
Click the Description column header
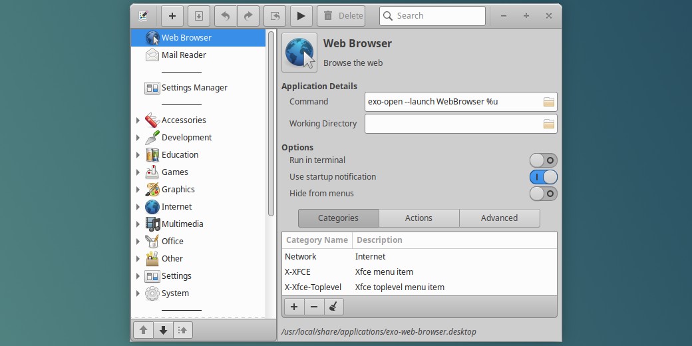454,240
